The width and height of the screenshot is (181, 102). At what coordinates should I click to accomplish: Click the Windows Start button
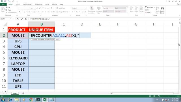pos(3,100)
